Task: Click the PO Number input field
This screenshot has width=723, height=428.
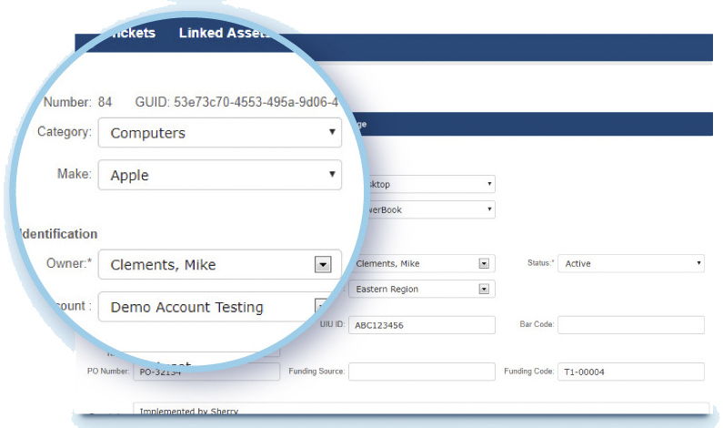Action: [x=207, y=372]
